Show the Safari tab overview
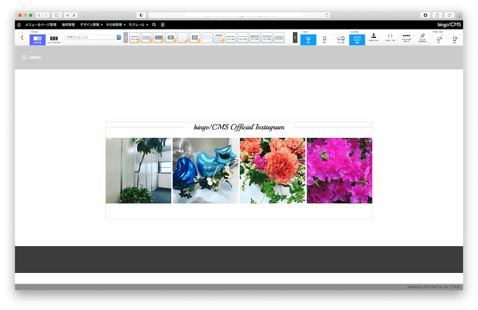Viewport: 478px width, 310px height. pos(449,15)
